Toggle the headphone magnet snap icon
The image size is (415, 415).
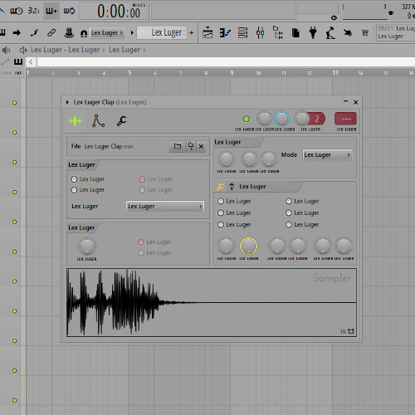click(84, 33)
